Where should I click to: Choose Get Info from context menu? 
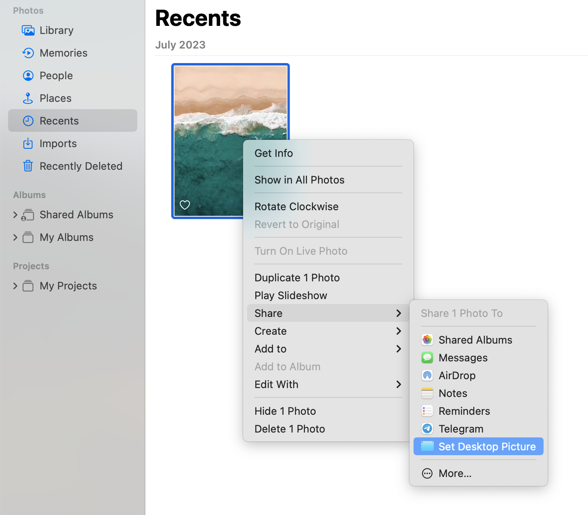click(x=328, y=153)
